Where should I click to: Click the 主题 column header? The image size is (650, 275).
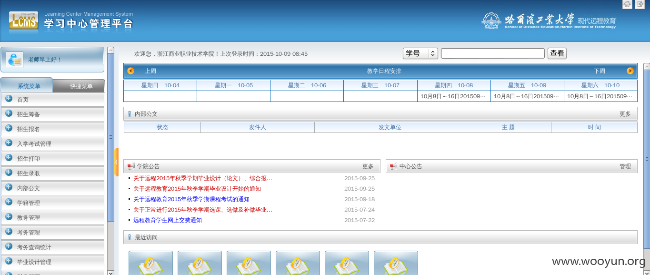[x=508, y=127]
